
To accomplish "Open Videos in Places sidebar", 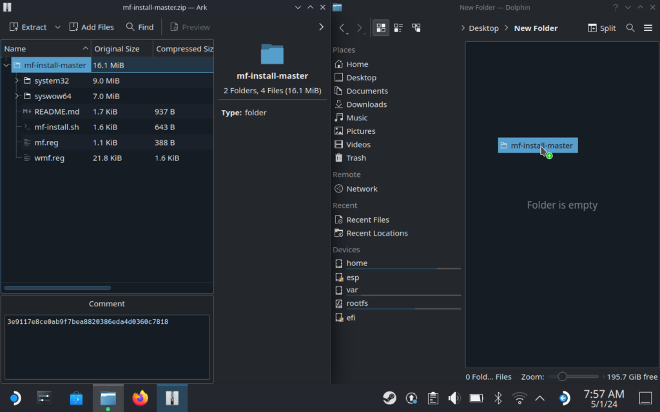I will click(x=358, y=145).
